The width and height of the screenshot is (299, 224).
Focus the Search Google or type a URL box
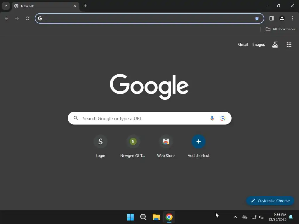(149, 118)
